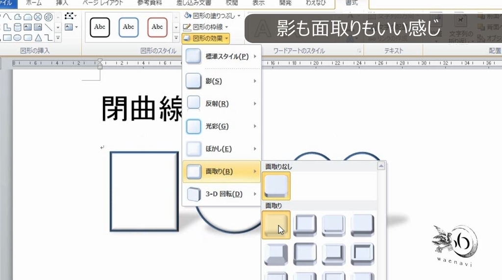Apply the Convex bevel preset

click(333, 254)
